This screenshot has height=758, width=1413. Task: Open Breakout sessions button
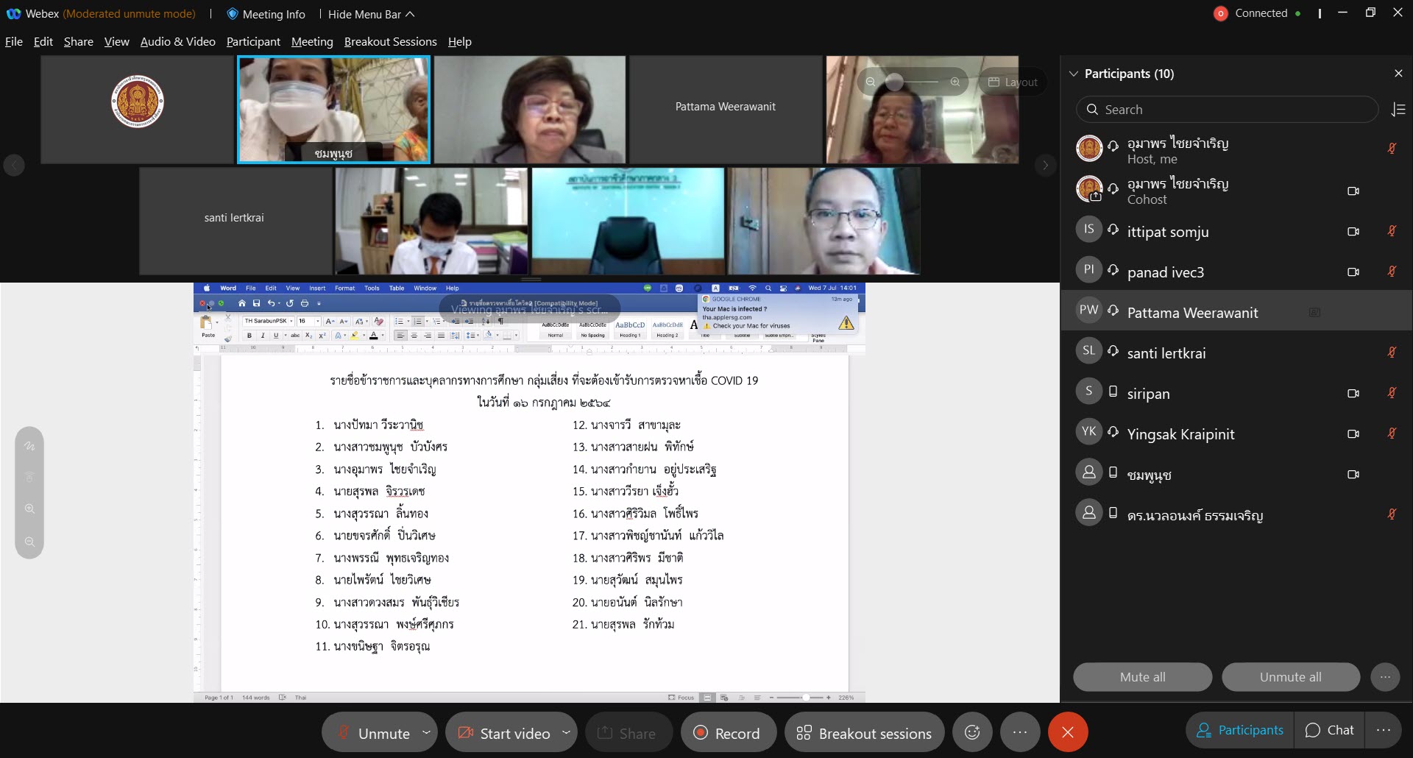[x=864, y=733]
